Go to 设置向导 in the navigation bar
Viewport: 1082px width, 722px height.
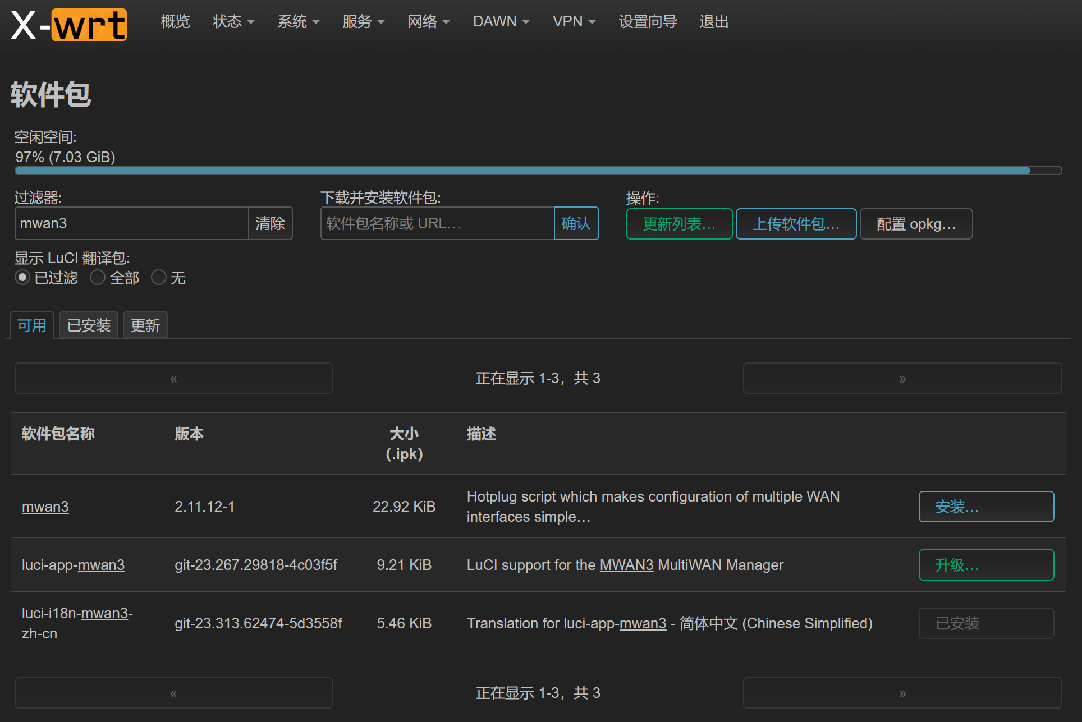(648, 21)
